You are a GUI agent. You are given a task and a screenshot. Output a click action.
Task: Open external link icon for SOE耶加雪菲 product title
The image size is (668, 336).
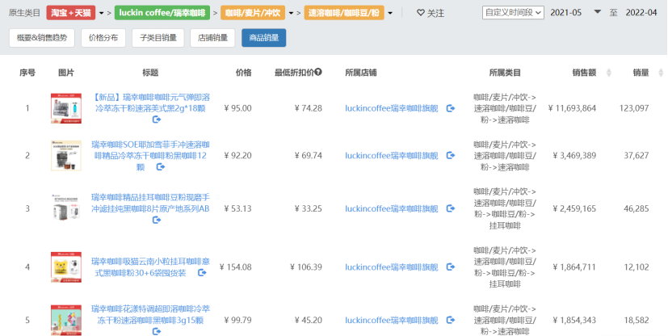coord(161,167)
